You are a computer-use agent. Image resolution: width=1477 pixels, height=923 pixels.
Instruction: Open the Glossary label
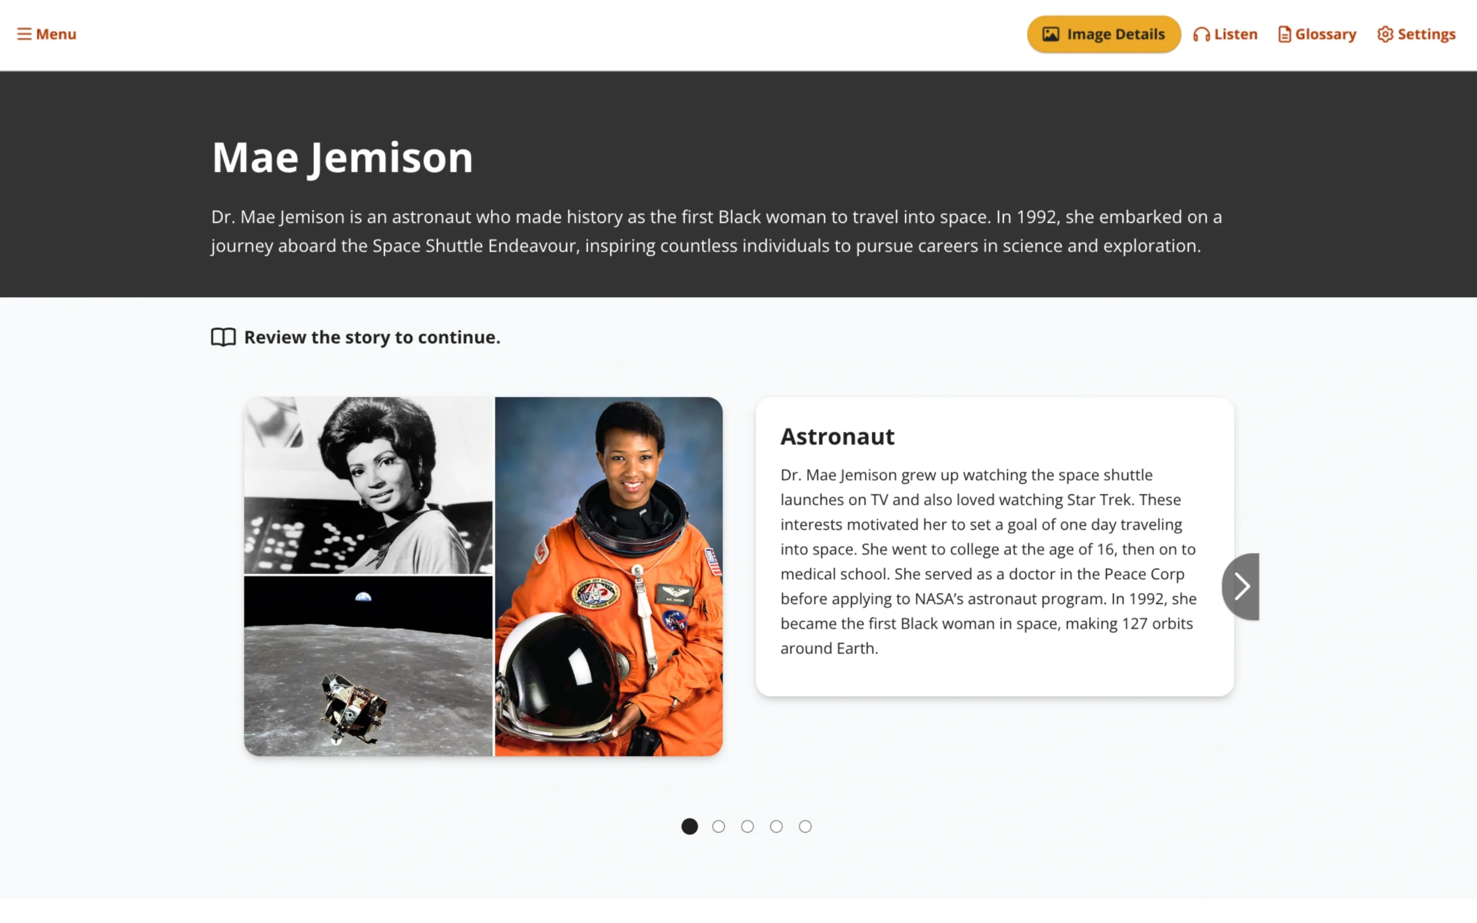click(x=1325, y=35)
